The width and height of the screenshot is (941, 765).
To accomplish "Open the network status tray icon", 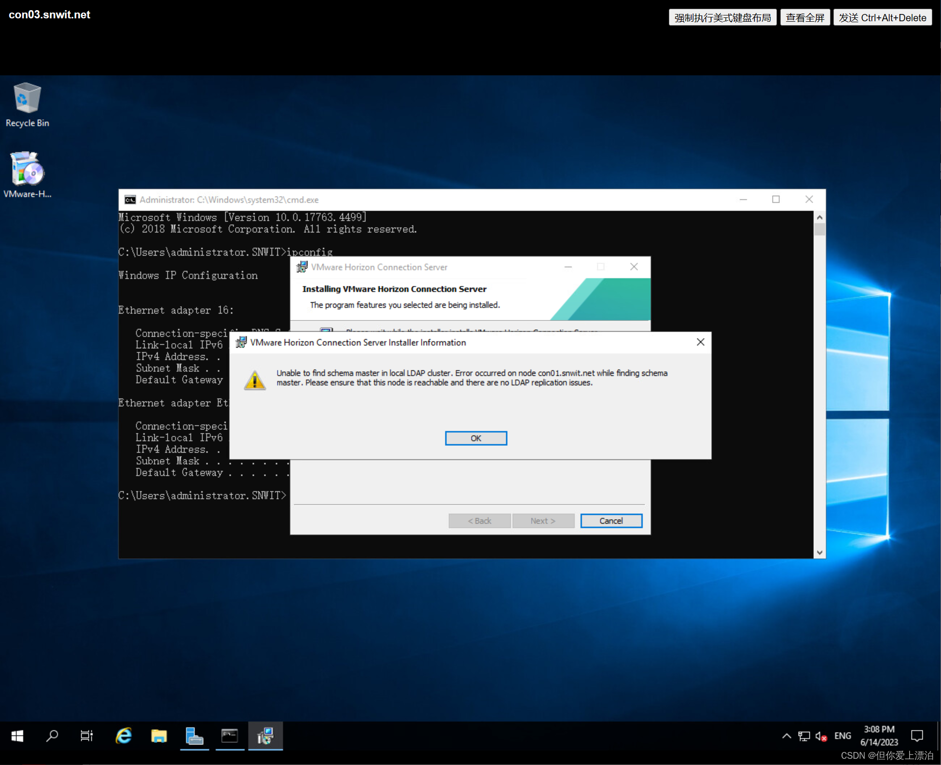I will (804, 736).
